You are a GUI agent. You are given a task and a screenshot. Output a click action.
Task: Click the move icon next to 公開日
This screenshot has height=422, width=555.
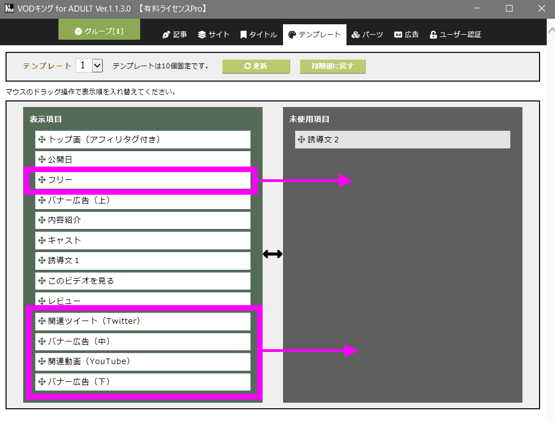(x=42, y=160)
